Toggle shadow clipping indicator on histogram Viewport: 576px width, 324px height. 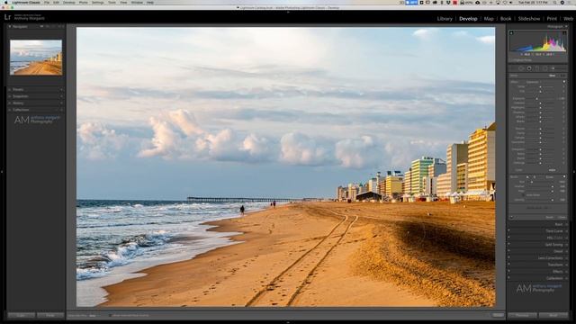tap(511, 32)
